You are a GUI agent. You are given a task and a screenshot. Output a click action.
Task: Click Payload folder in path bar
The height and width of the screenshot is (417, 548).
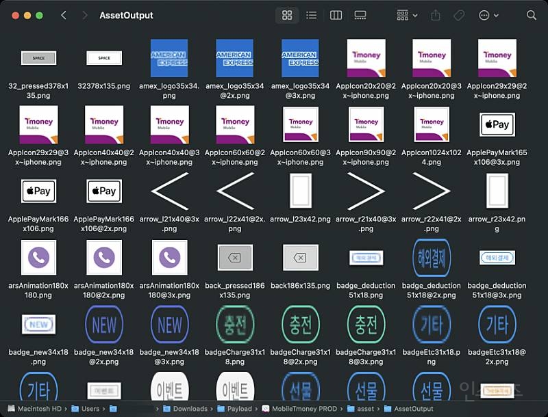pos(234,409)
